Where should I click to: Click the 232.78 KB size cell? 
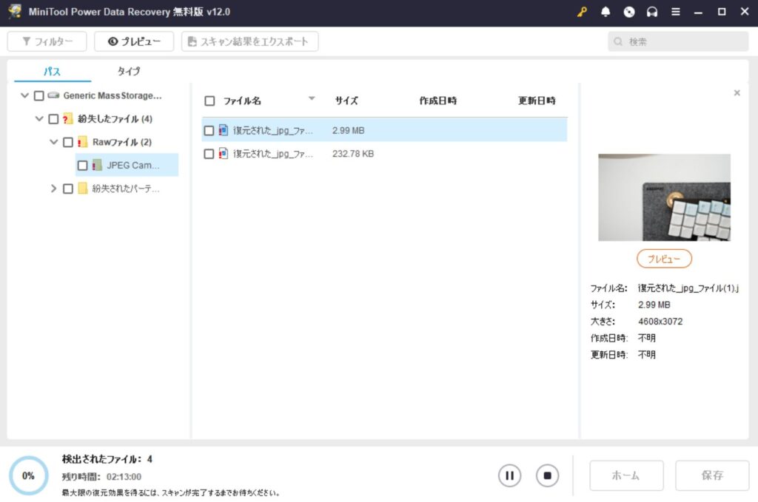[353, 154]
